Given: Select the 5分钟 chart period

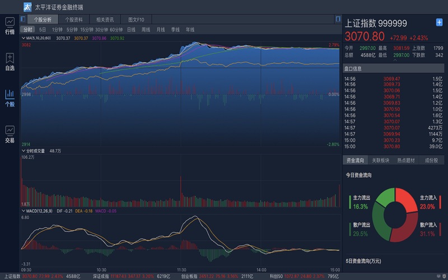Looking at the screenshot, I should [72, 29].
